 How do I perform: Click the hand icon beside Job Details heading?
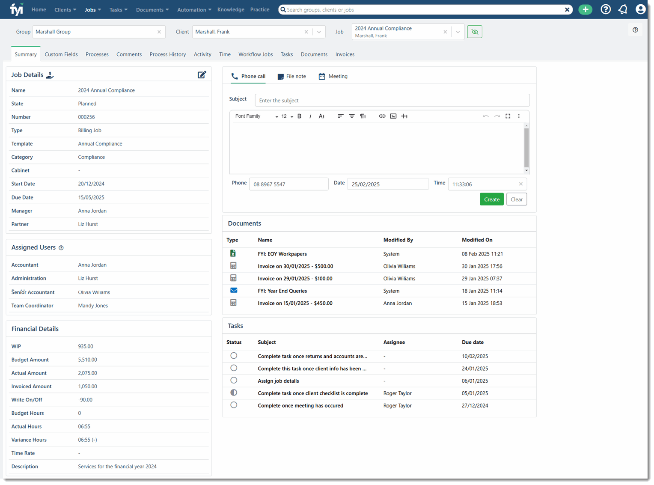tap(50, 75)
